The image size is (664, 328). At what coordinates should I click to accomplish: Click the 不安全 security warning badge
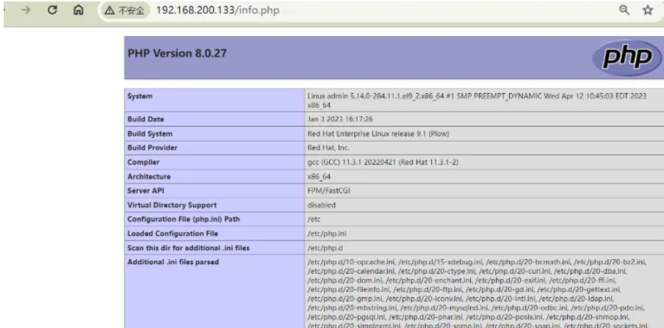123,11
